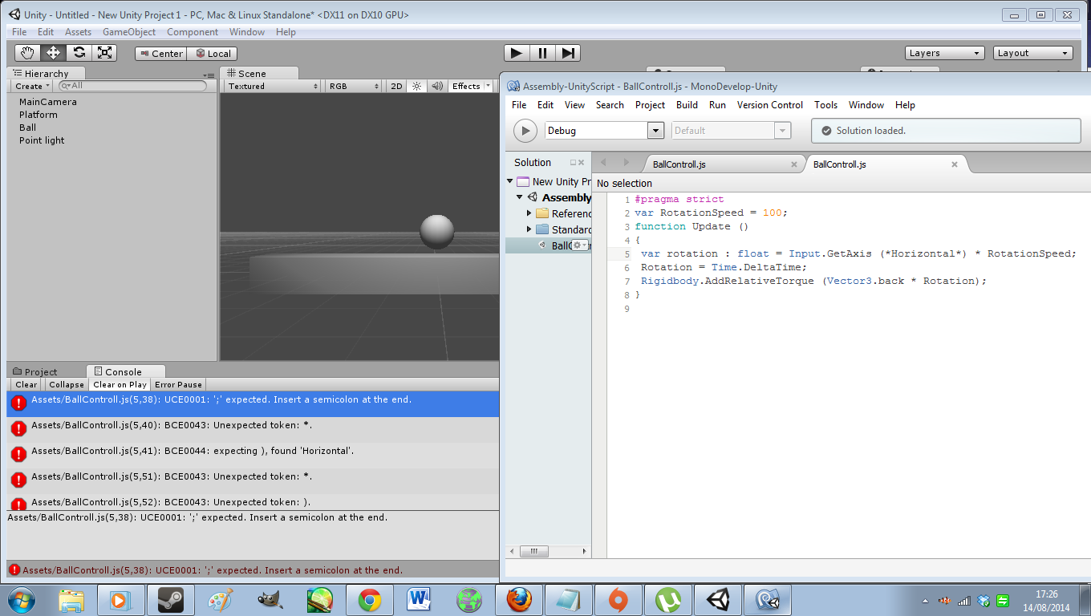This screenshot has width=1091, height=616.
Task: Select the UCE0001 ';' expected error entry
Action: tap(253, 403)
